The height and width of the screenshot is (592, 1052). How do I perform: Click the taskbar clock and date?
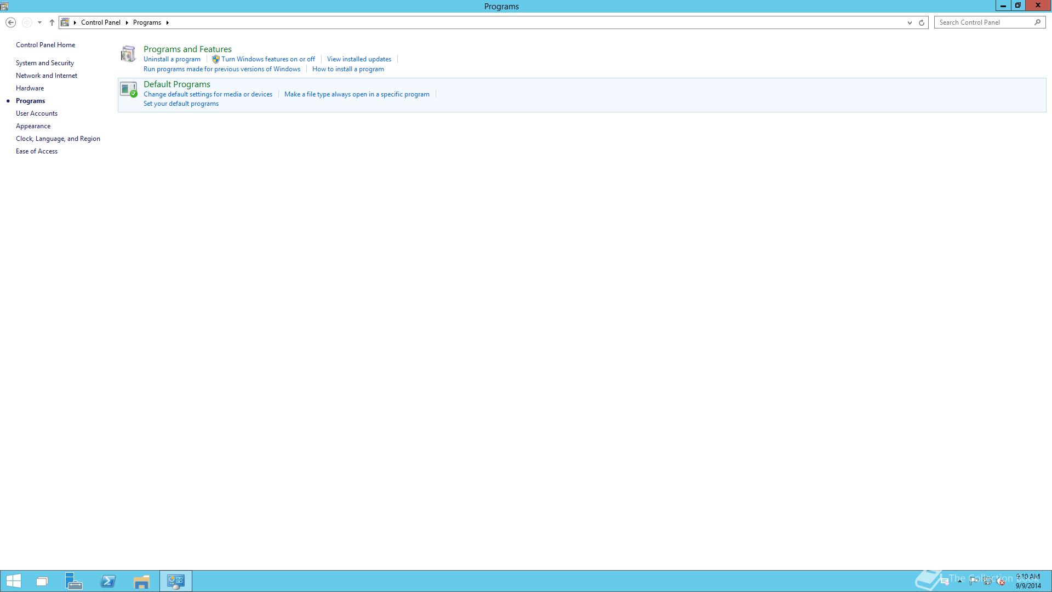(x=1028, y=581)
